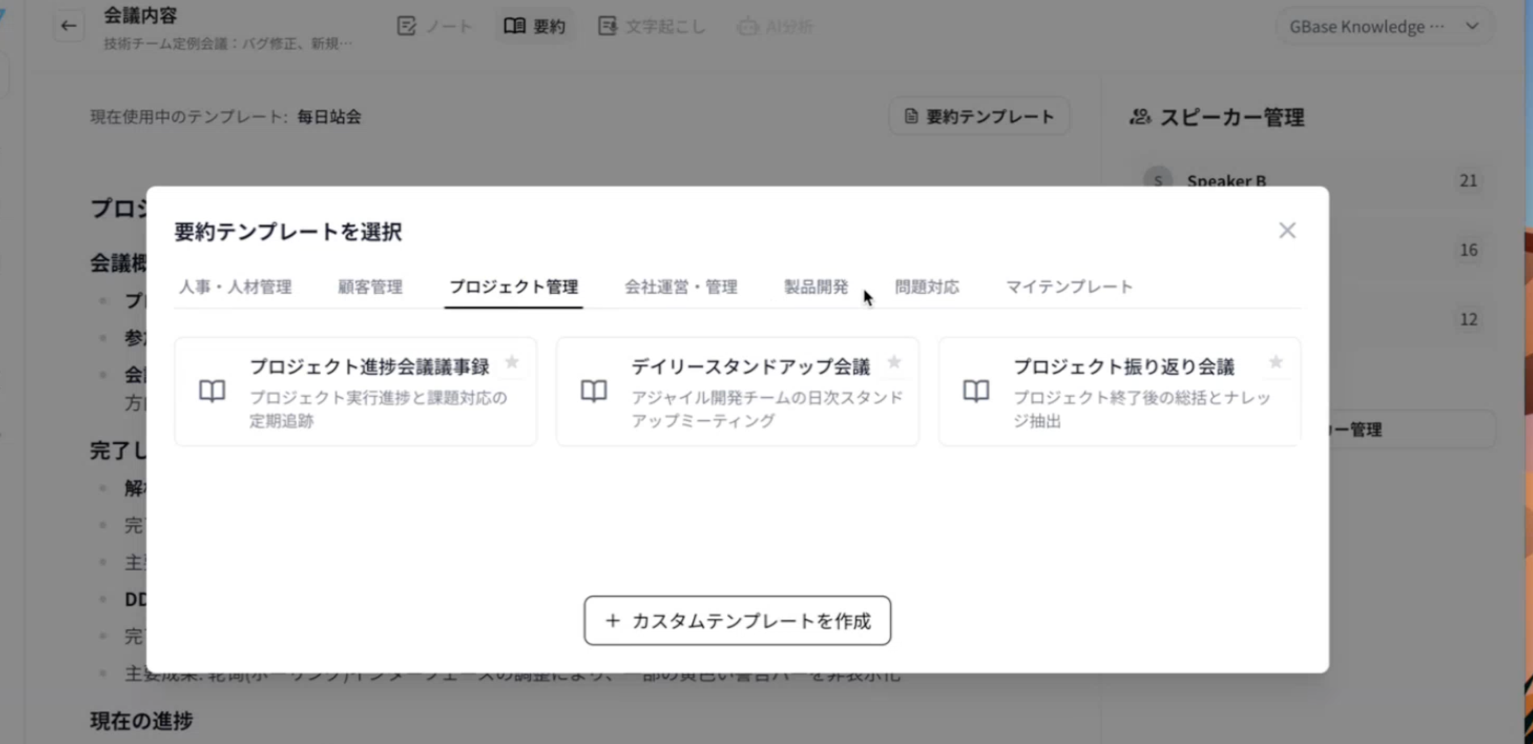
Task: Switch to the 人事・人材管理 tab
Action: 236,288
